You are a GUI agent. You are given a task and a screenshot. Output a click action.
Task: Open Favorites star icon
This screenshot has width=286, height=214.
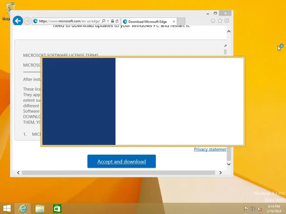tap(220, 21)
